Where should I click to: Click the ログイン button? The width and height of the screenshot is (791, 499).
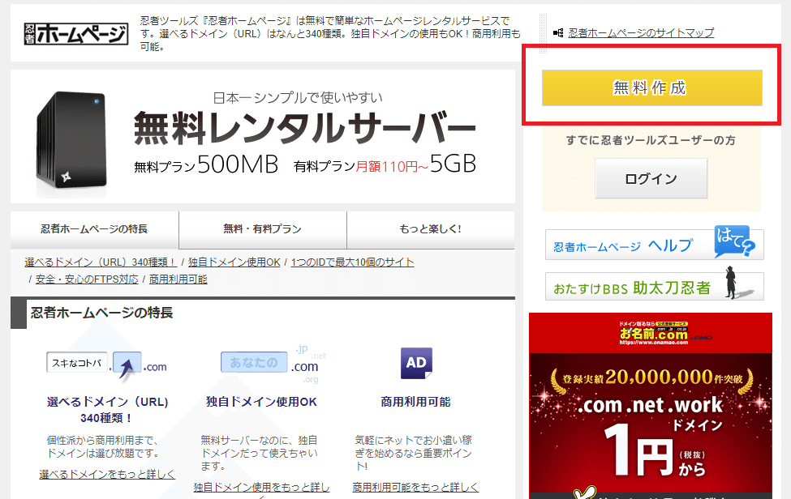[x=651, y=179]
